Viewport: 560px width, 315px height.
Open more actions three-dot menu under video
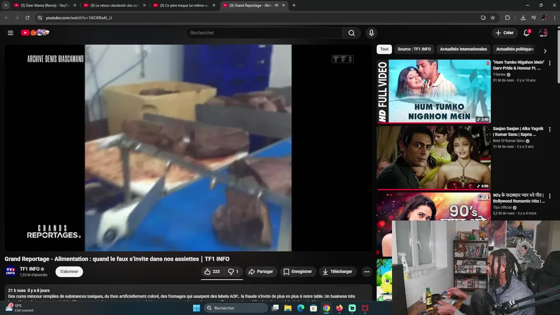click(367, 272)
